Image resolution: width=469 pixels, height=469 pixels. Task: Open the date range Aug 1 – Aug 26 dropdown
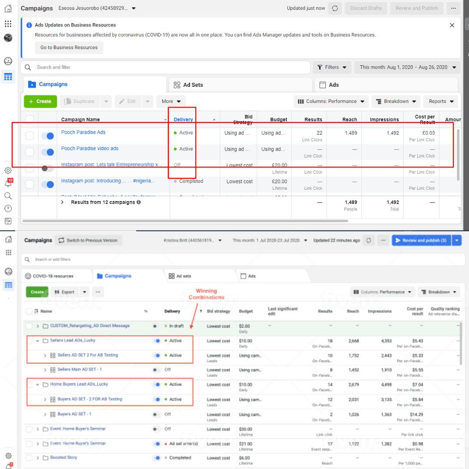point(407,67)
